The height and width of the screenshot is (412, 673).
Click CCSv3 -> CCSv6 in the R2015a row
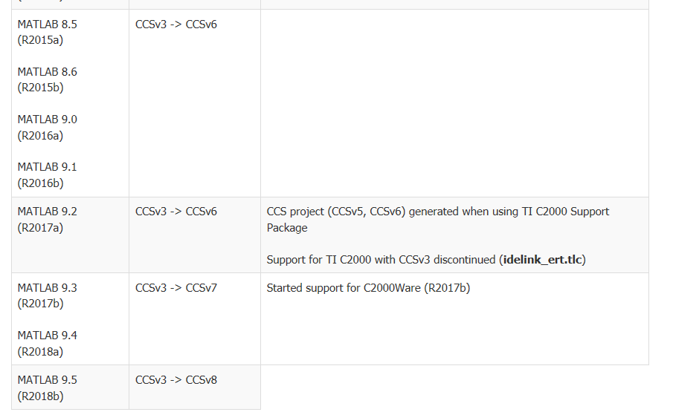(x=176, y=24)
